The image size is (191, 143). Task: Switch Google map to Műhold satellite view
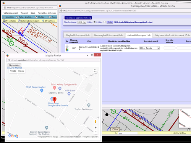click(21, 71)
